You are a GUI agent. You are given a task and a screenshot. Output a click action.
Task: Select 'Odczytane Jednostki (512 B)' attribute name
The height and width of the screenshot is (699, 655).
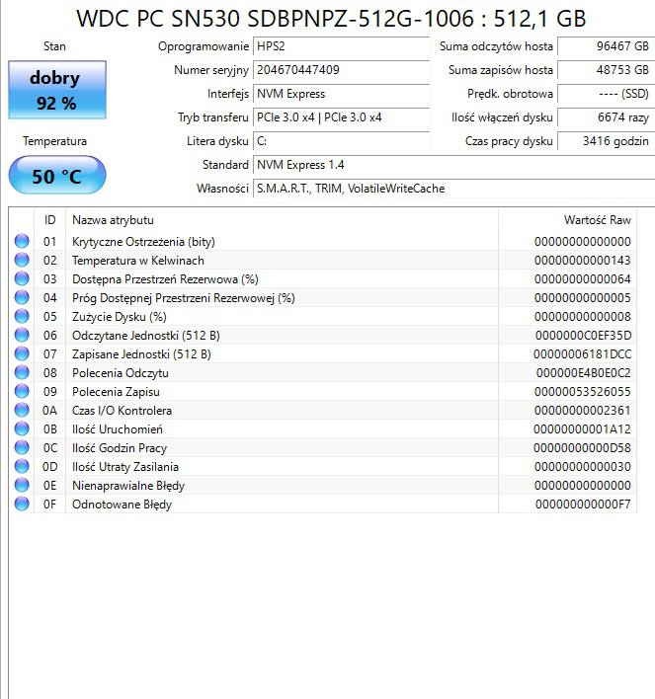click(146, 336)
